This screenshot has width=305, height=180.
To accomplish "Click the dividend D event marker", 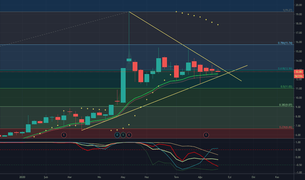I will pyautogui.click(x=117, y=135).
